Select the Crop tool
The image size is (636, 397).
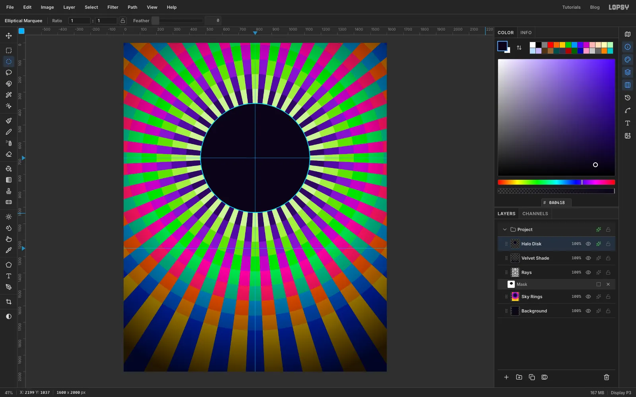(9, 302)
